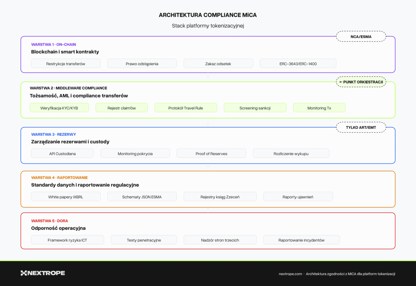Select the Schematy JSON ESMA box
Viewport: 416px width, 286px height.
(x=142, y=197)
